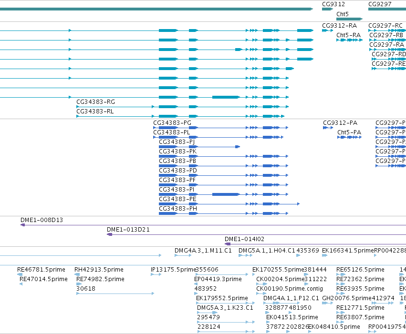Click protein CG34383-PE label
Viewport: 406px width, 334px height.
[177, 199]
